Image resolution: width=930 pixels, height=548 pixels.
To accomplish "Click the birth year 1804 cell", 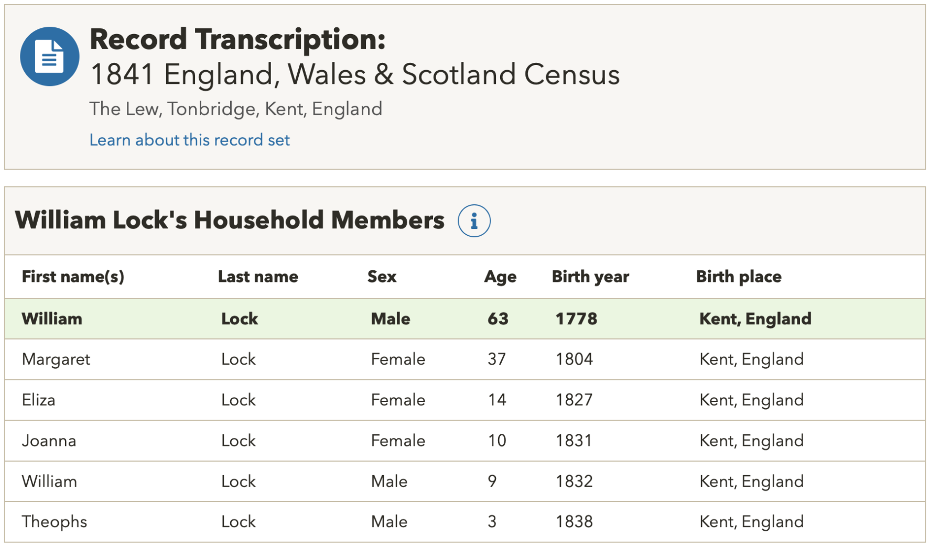I will click(x=574, y=359).
